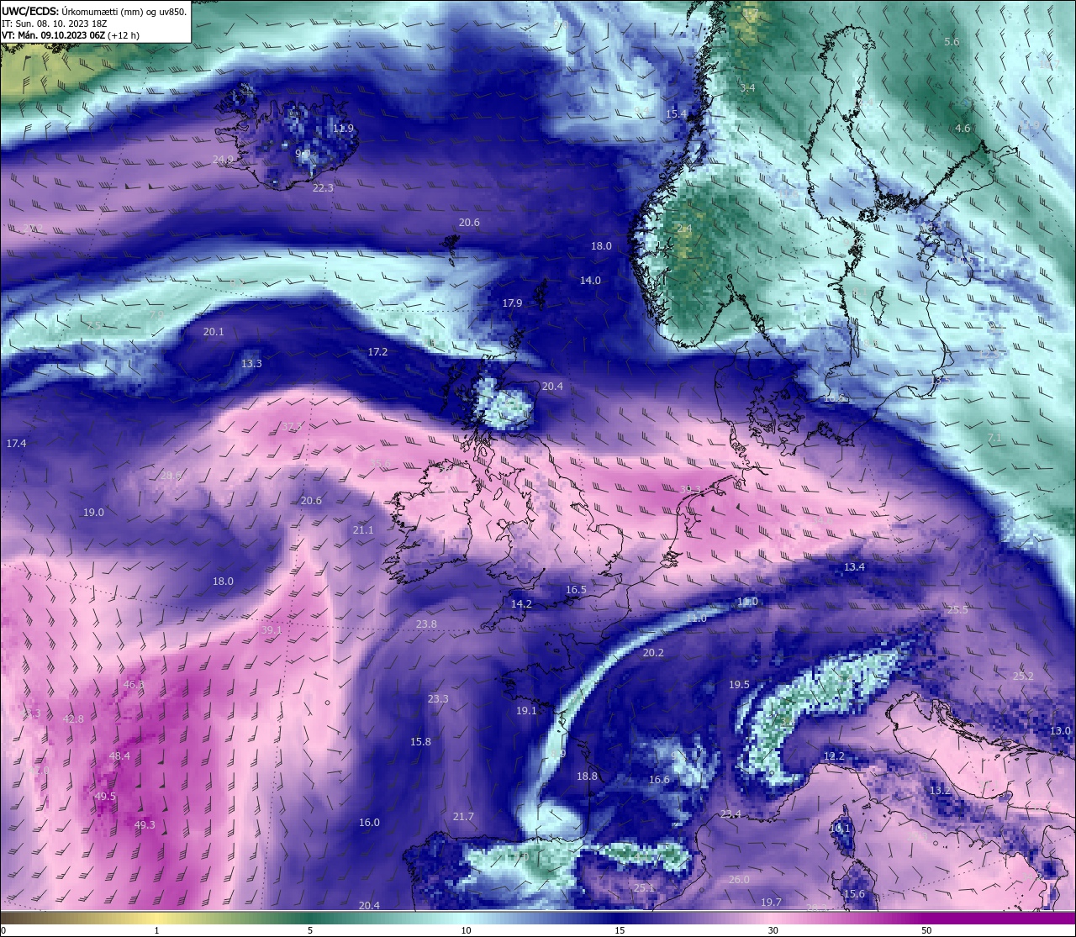Click the map value 19.5 north of the Alps

(739, 685)
